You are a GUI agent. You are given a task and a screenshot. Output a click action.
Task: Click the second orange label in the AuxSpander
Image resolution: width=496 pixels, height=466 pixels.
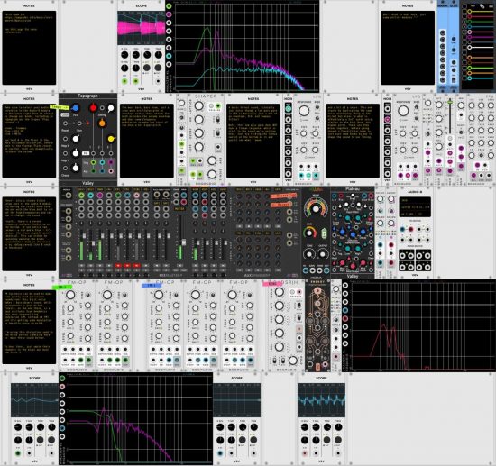point(280,206)
